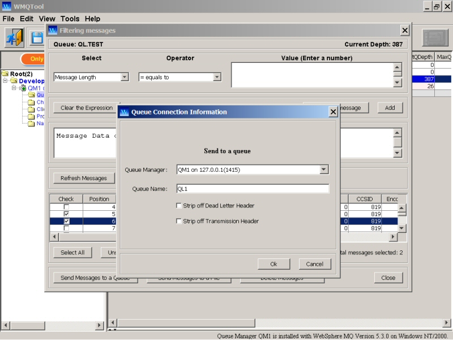The width and height of the screenshot is (453, 340).
Task: Click the QM1 queue manager icon in tree
Action: pos(23,88)
